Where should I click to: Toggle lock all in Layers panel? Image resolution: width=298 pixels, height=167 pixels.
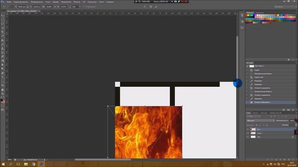(x=267, y=125)
